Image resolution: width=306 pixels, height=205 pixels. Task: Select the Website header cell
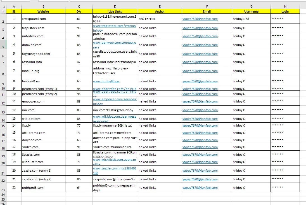[43, 11]
